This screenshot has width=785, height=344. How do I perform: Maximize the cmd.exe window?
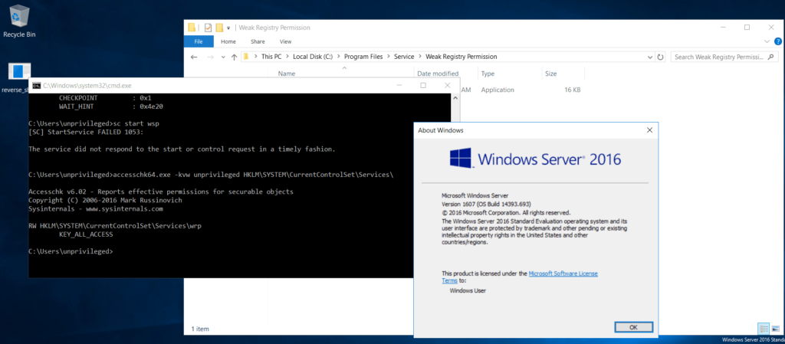click(x=423, y=86)
